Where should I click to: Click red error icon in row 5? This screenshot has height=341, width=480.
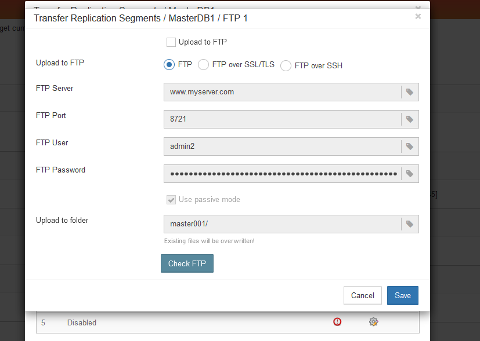337,322
